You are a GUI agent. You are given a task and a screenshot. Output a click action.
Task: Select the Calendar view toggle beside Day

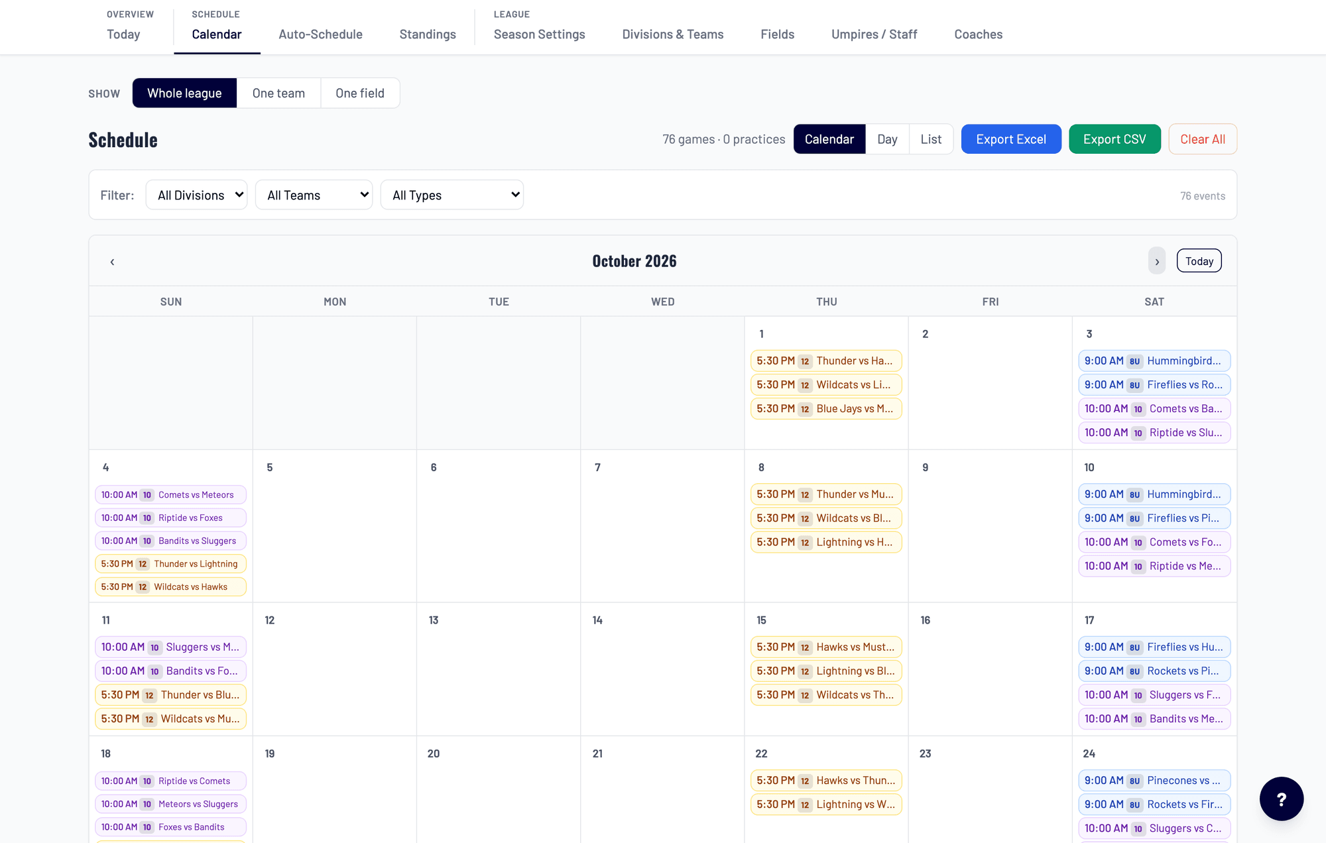tap(829, 139)
